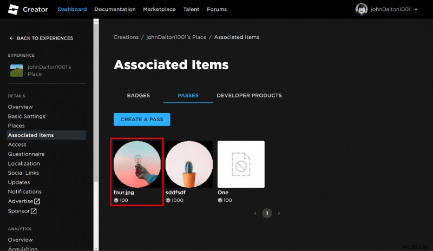Click the Sponsor external link icon
The width and height of the screenshot is (433, 251).
[34, 211]
